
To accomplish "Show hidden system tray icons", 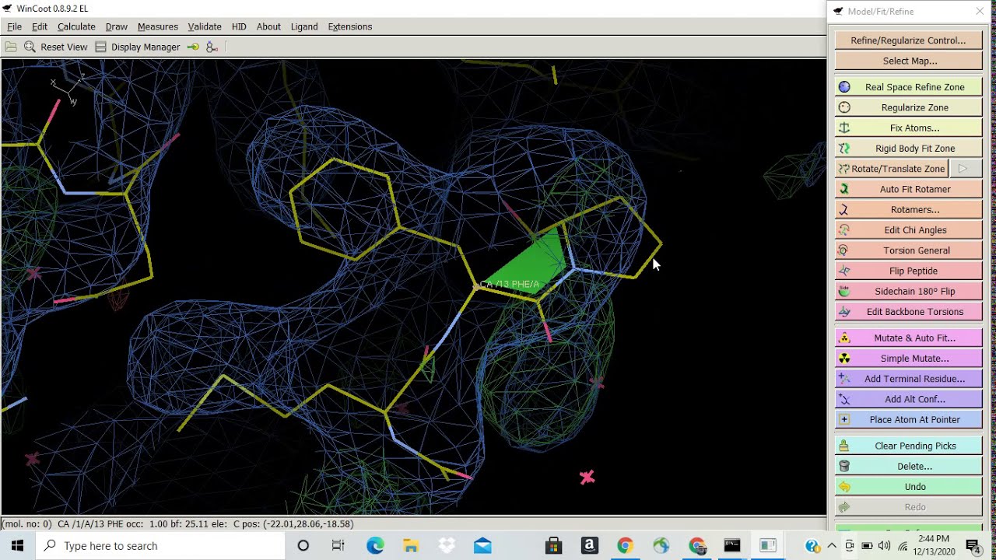I will click(x=832, y=545).
